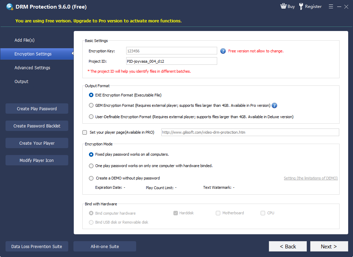Toggle the CPU checkbox
The height and width of the screenshot is (257, 353).
coord(263,213)
